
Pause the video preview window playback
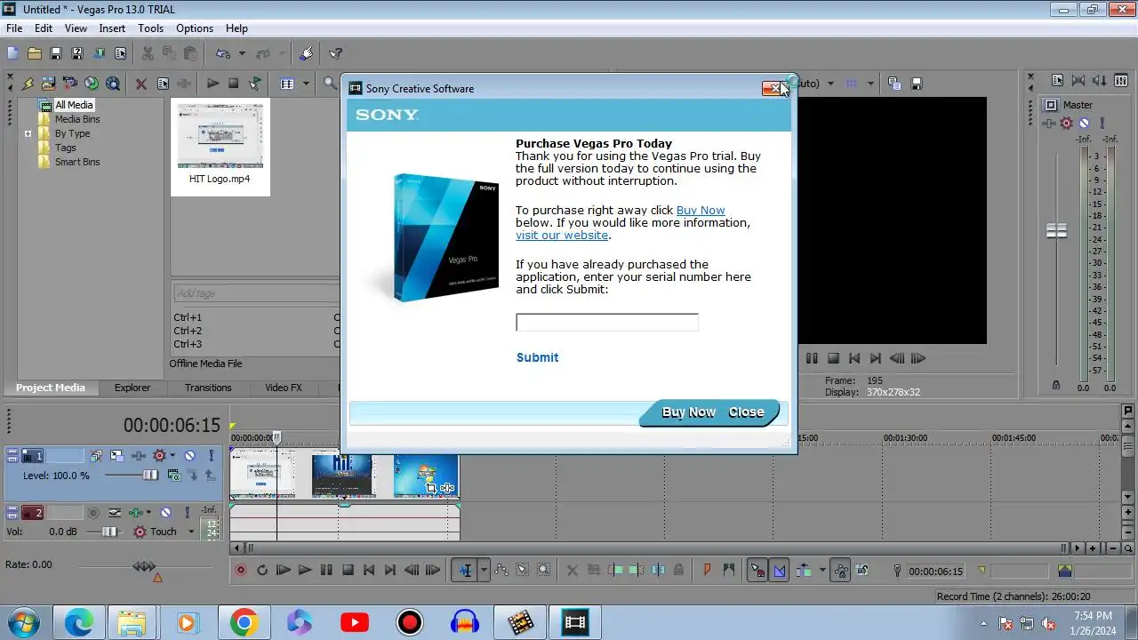tap(812, 358)
